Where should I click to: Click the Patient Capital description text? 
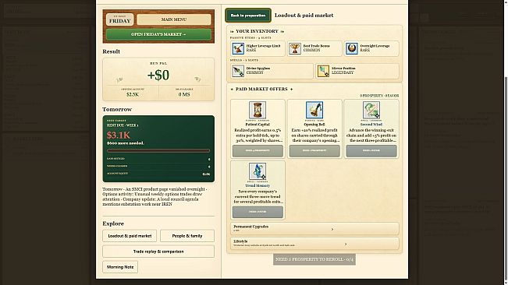(x=258, y=135)
